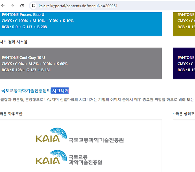
Task: Go back to the previous page
Action: (3, 6)
